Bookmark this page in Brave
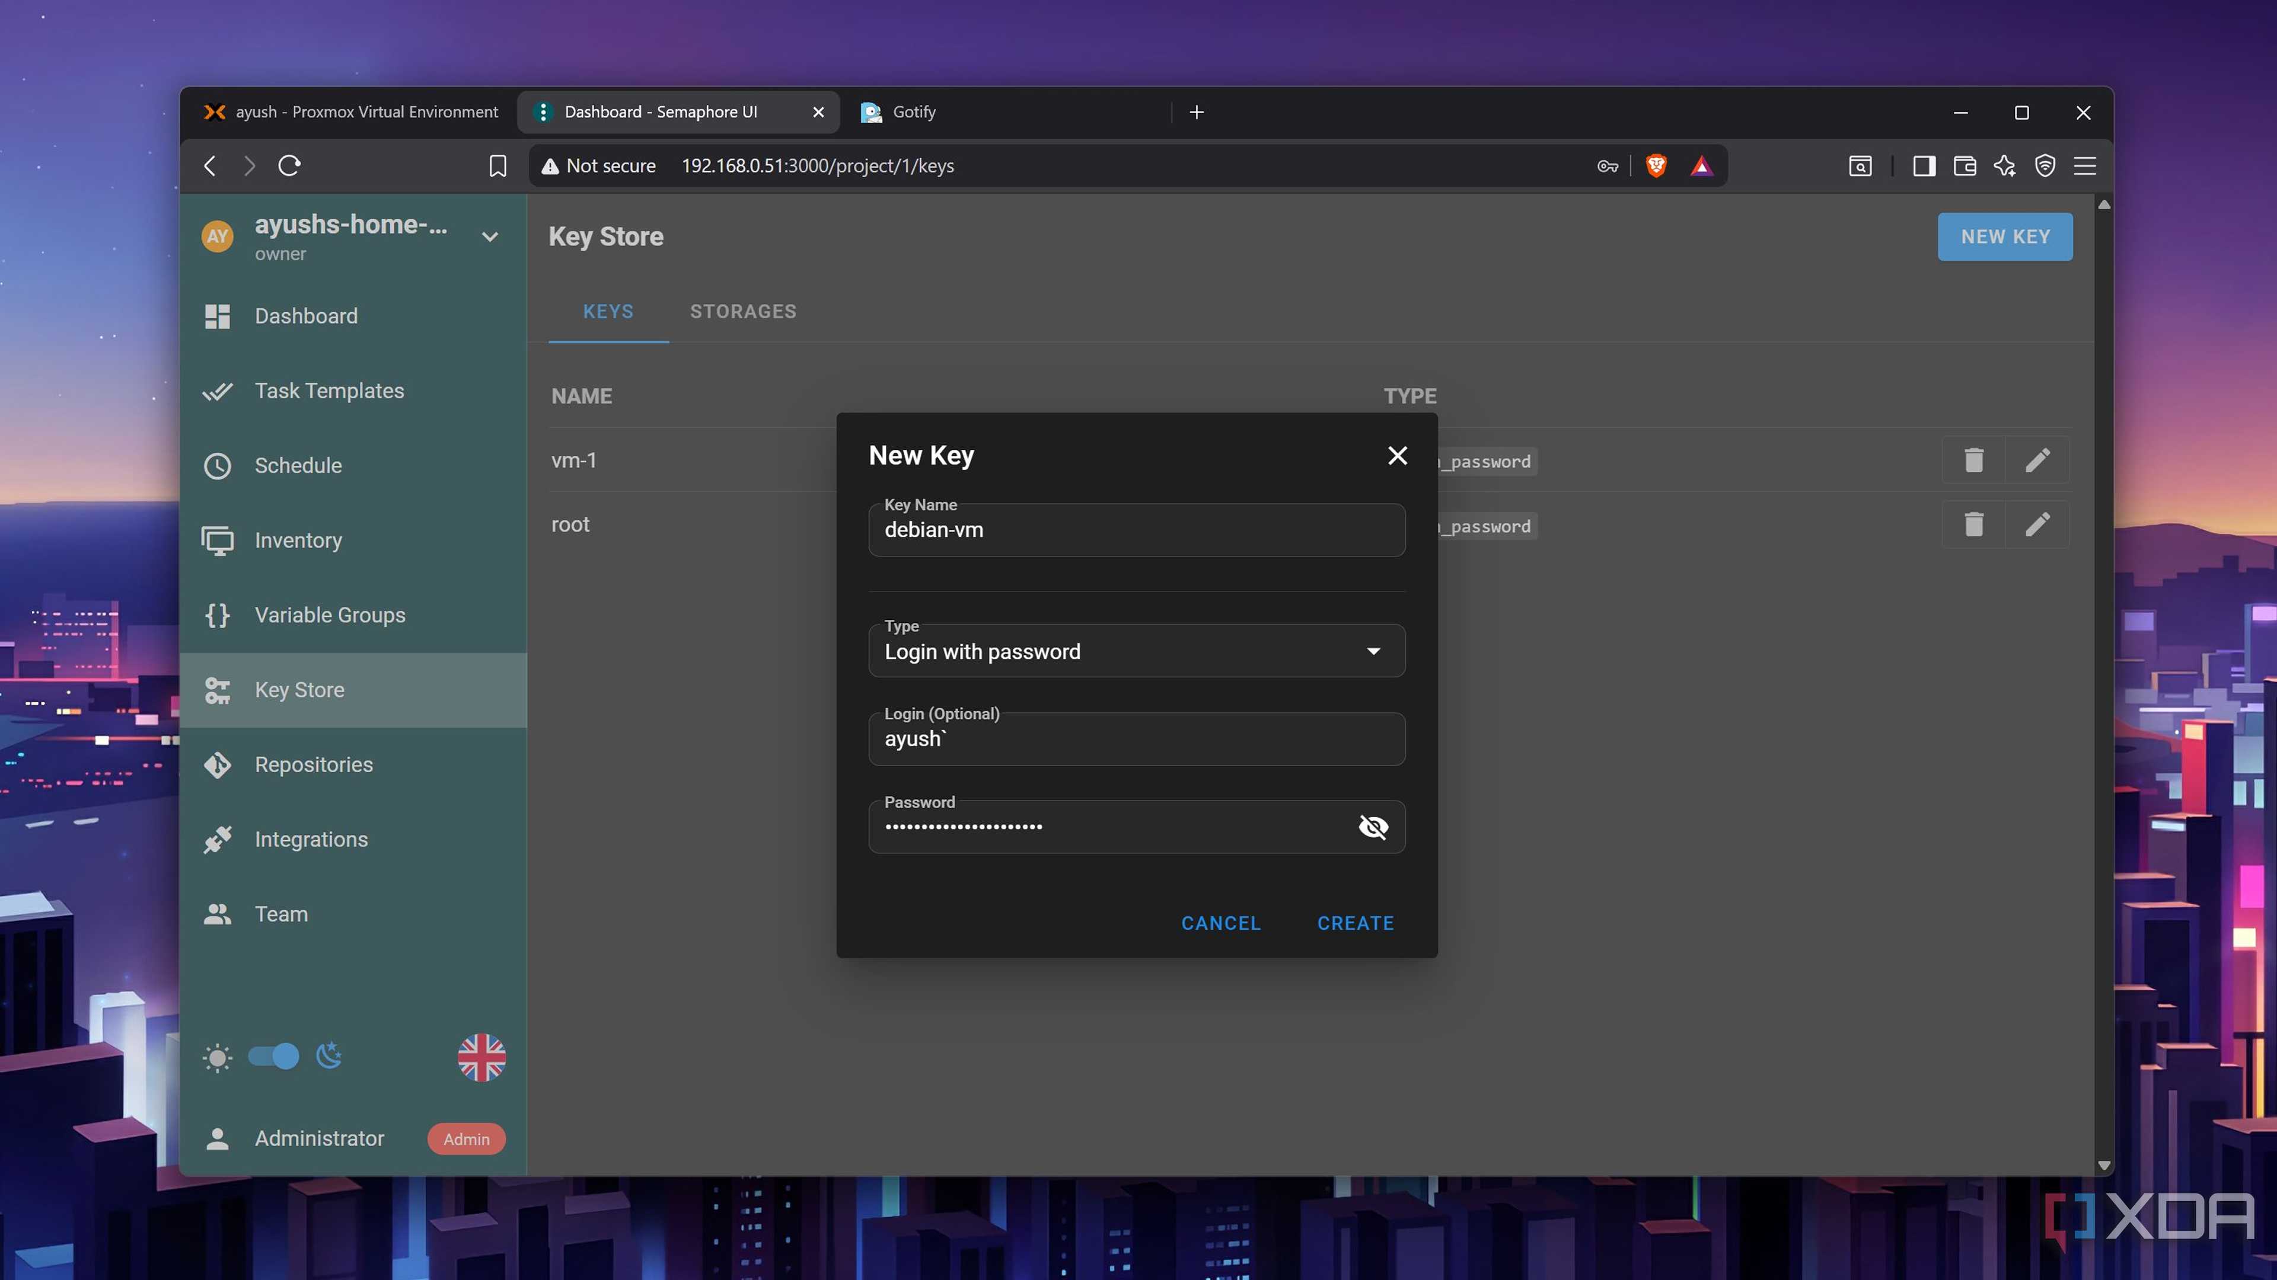The height and width of the screenshot is (1280, 2277). tap(498, 165)
